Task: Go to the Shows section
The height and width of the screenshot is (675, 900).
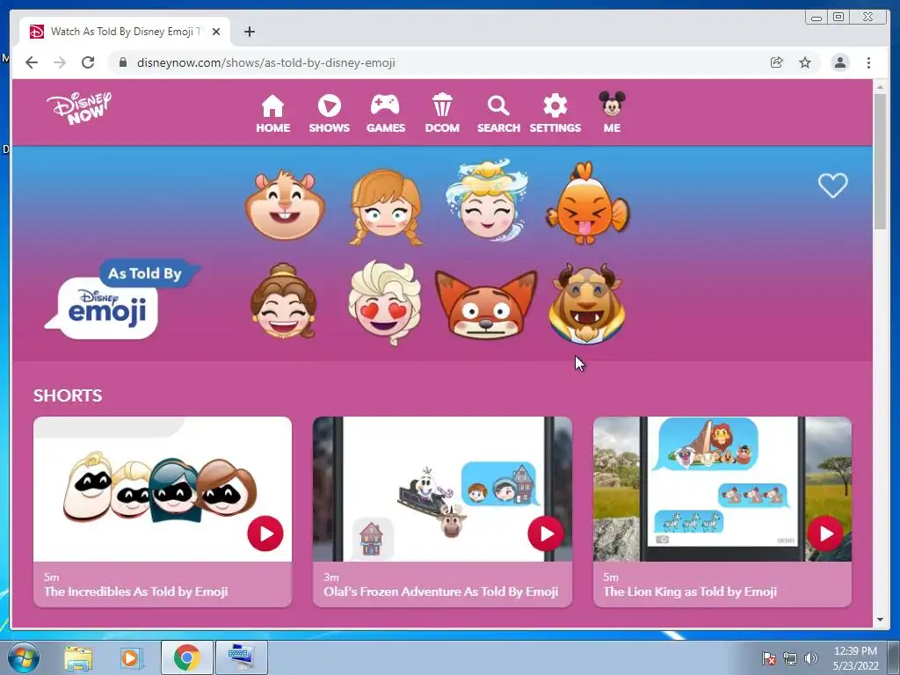Action: [329, 113]
